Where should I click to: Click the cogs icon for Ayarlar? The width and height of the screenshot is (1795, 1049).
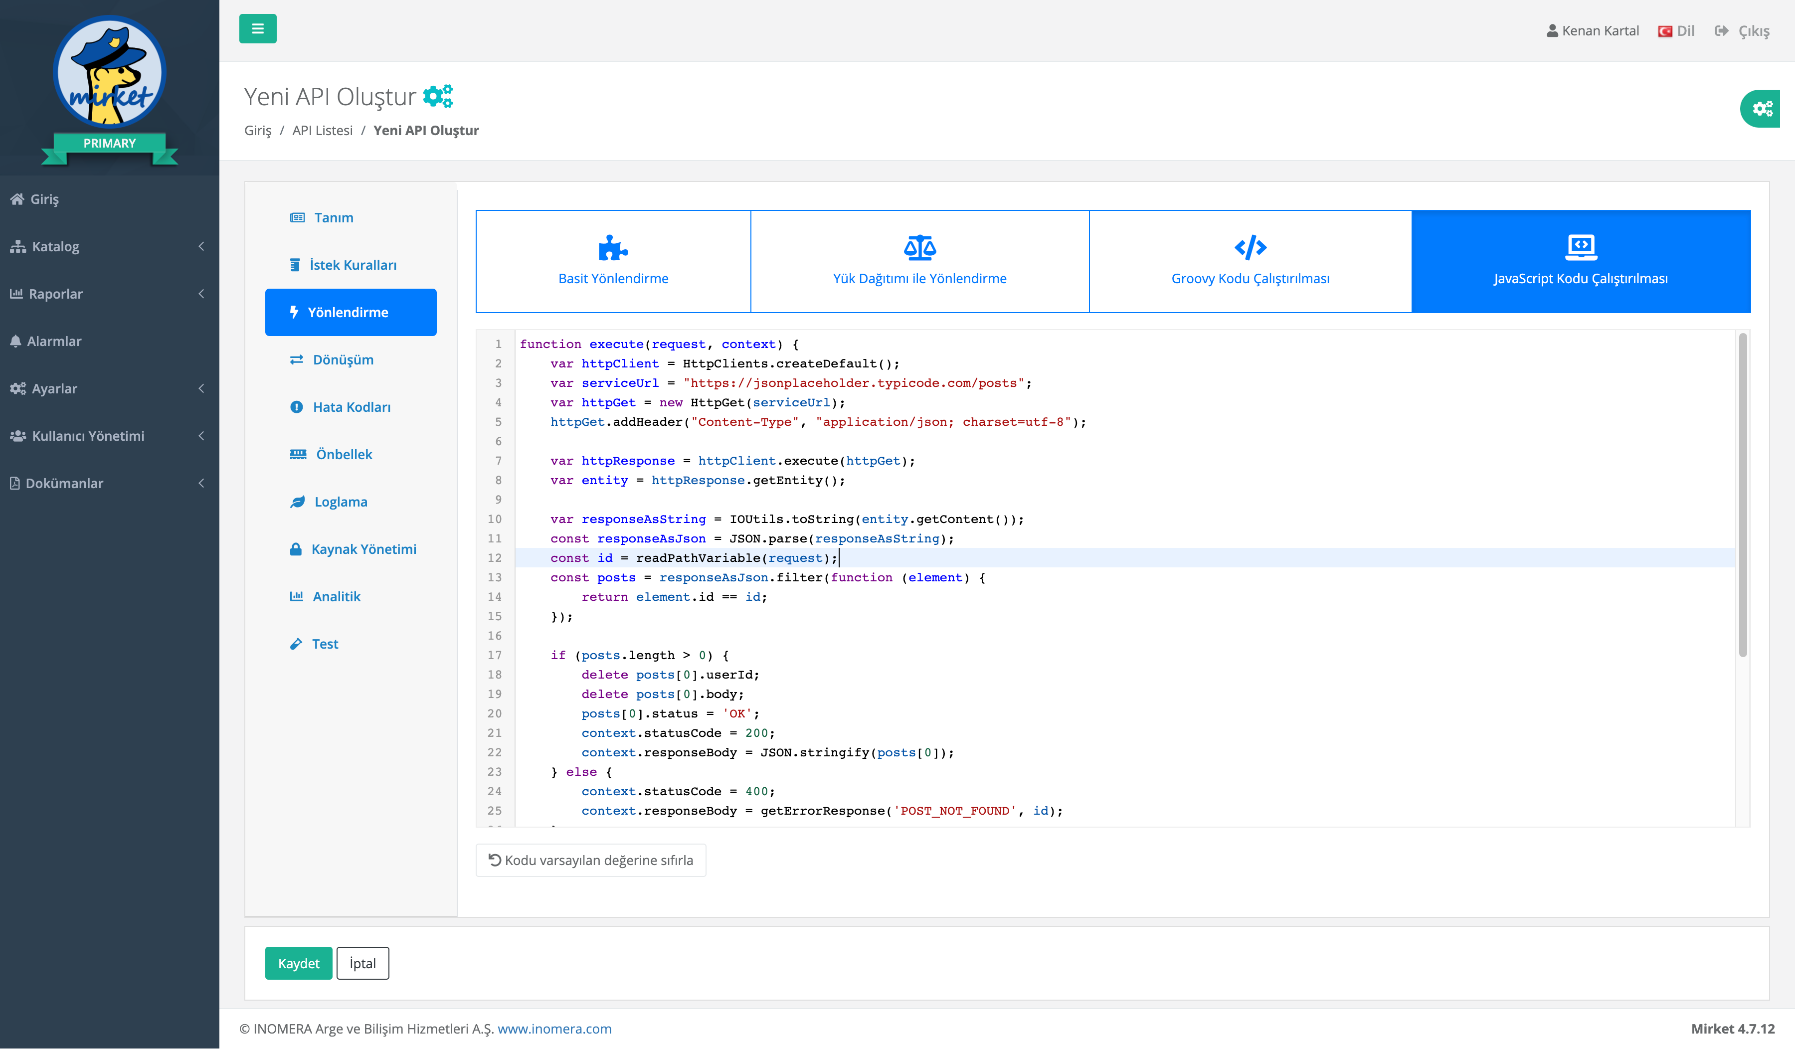click(x=18, y=388)
